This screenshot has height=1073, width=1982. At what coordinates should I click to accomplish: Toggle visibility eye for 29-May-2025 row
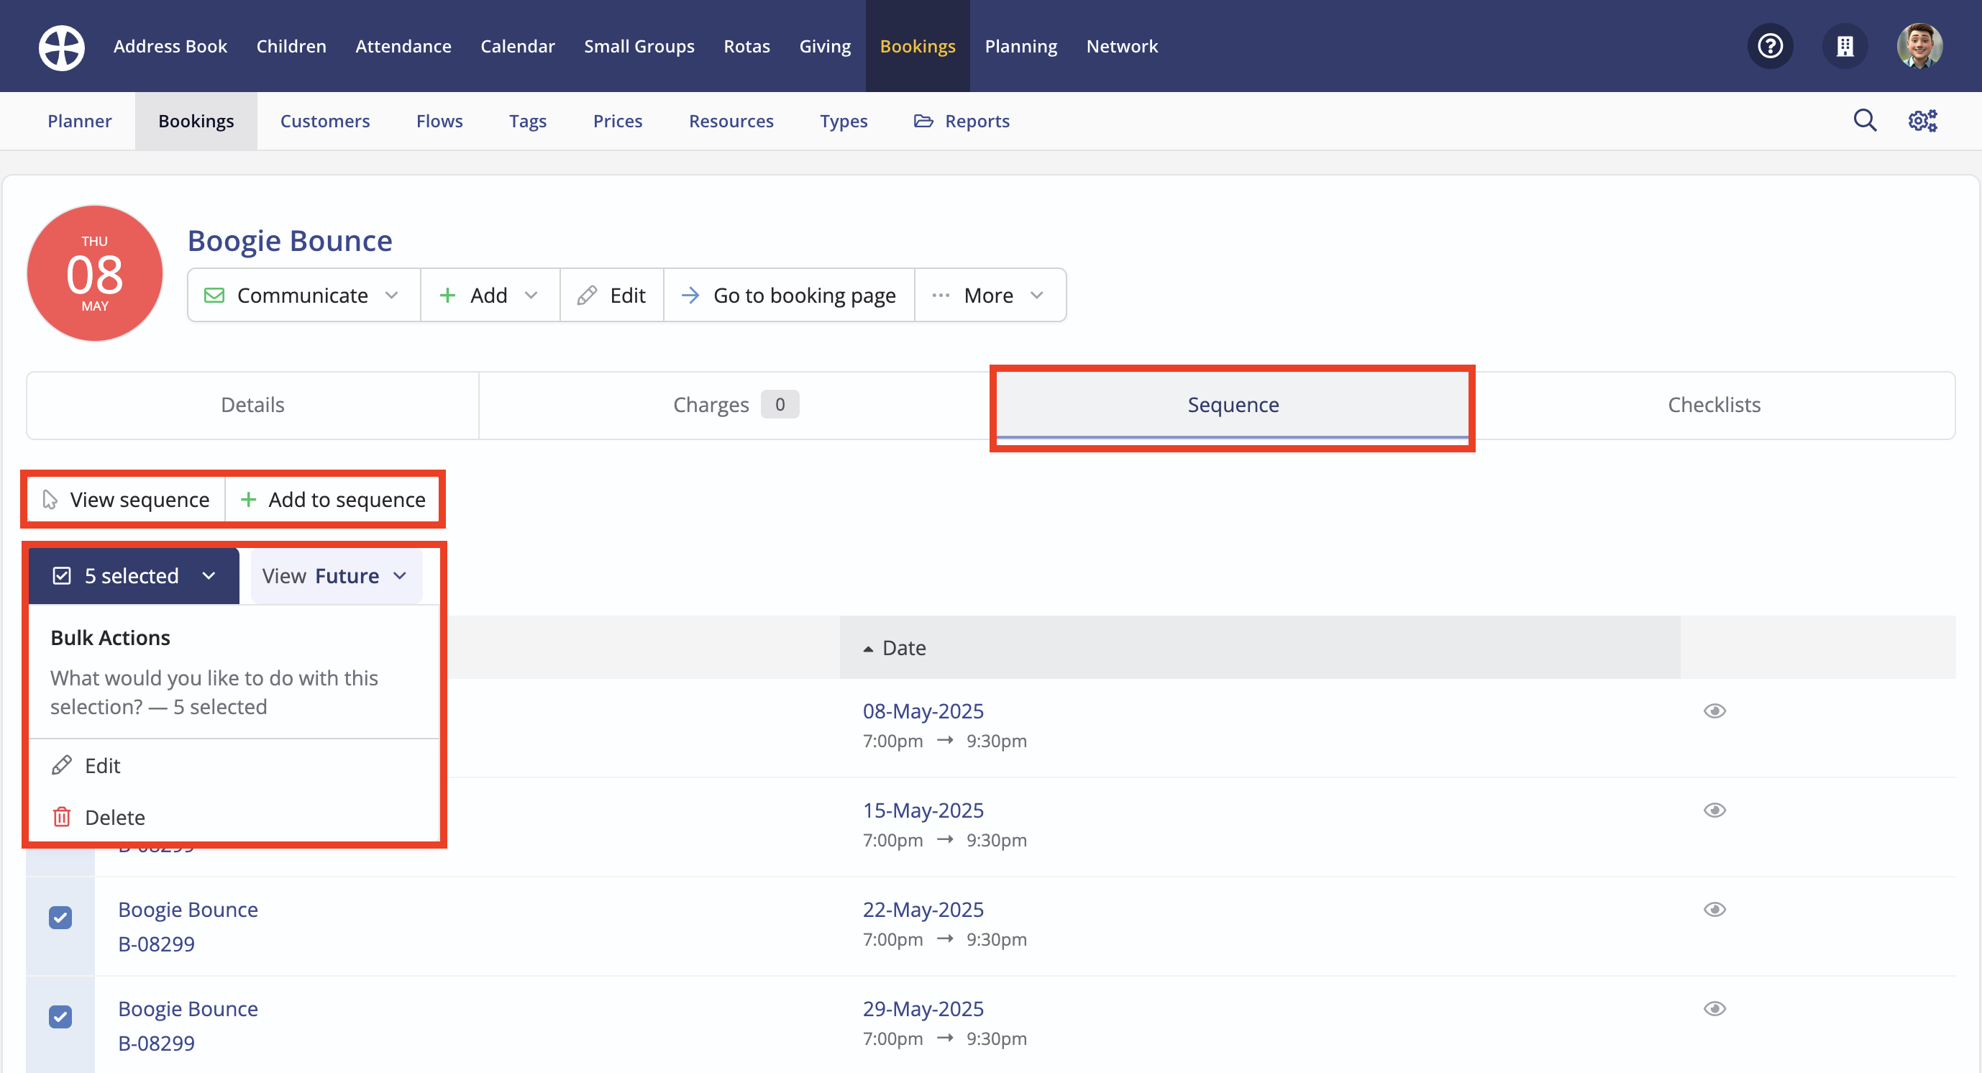(x=1714, y=1008)
